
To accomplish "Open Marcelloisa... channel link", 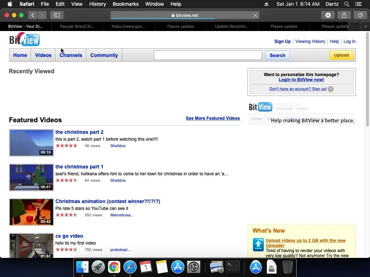I will click(122, 215).
